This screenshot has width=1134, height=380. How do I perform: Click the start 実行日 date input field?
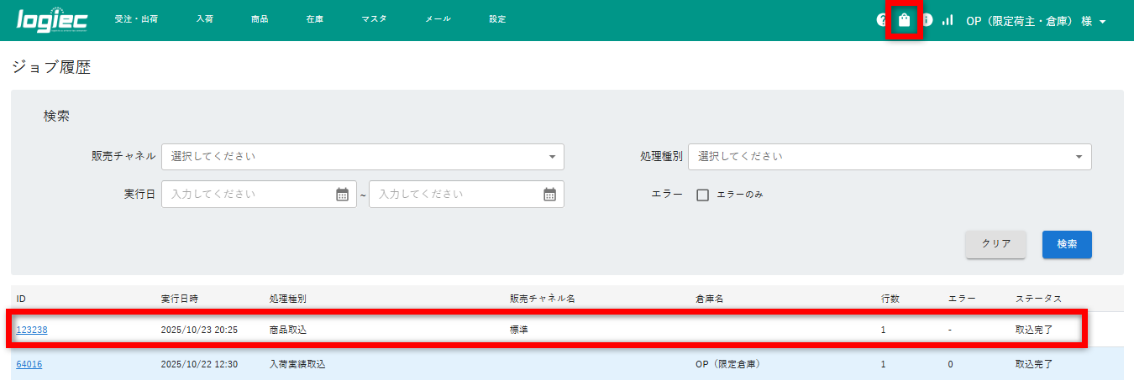(249, 194)
